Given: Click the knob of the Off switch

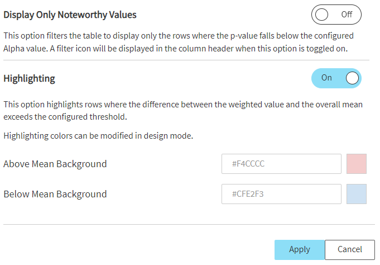Looking at the screenshot, I should [x=321, y=15].
